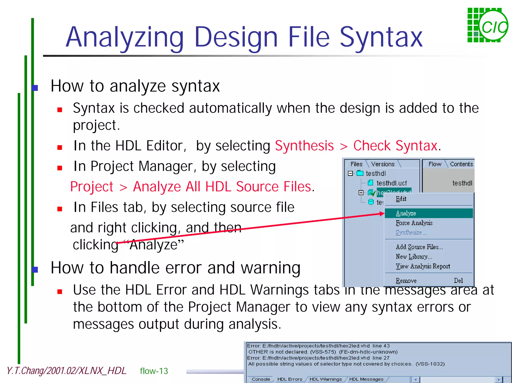Viewport: 512px width, 383px height.
Task: Click the 'OTHER is not declared' message
Action: point(323,352)
